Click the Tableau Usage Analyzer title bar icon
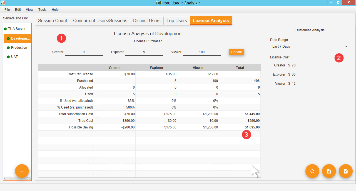356x191 pixels. 3,3
